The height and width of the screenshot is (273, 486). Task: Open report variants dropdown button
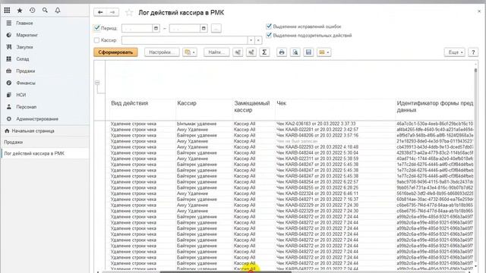coord(190,52)
